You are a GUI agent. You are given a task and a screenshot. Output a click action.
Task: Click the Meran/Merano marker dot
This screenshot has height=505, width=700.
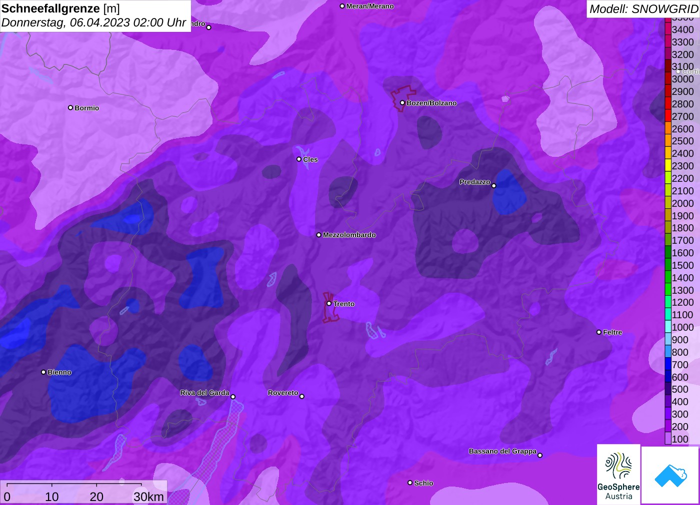[342, 6]
